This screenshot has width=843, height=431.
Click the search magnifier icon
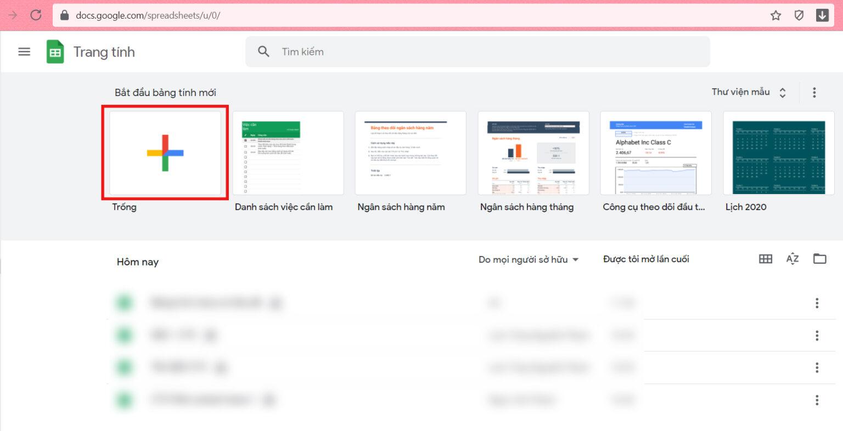pos(263,52)
